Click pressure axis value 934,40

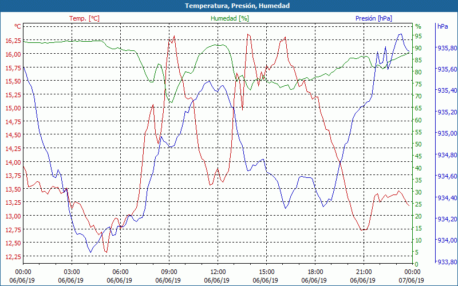tap(447, 198)
